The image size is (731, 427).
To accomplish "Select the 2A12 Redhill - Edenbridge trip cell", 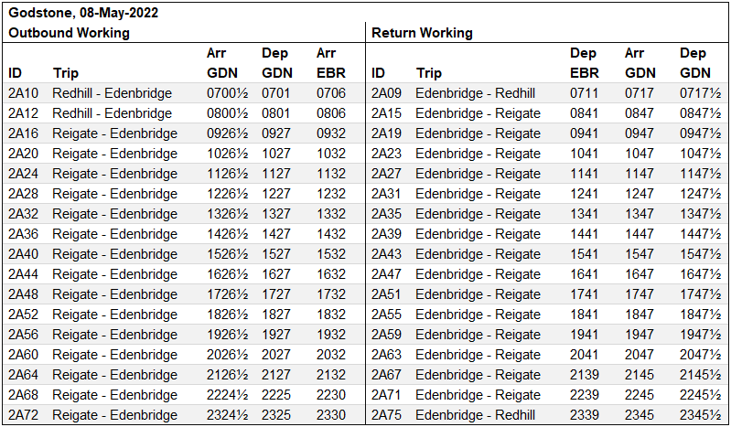I will tap(112, 113).
